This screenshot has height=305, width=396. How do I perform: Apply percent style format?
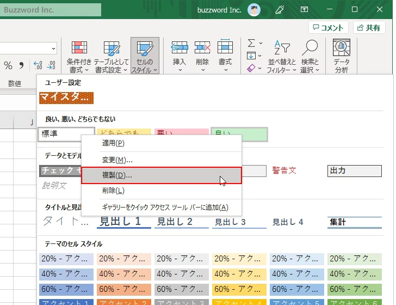point(8,65)
